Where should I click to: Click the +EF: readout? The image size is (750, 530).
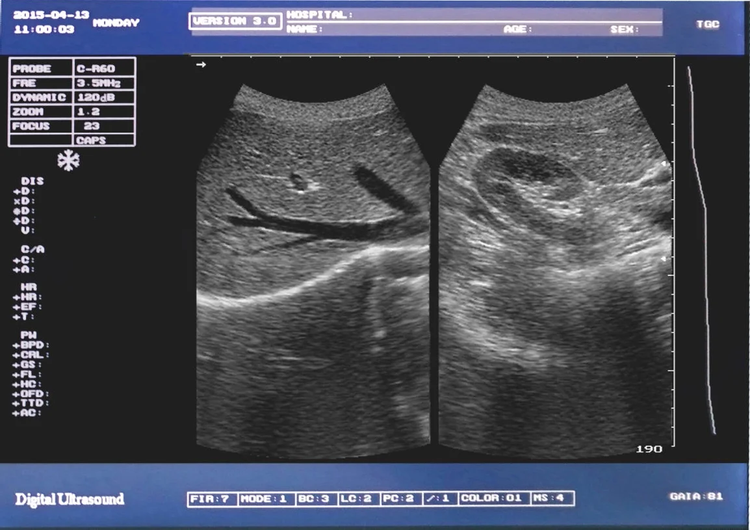[28, 307]
